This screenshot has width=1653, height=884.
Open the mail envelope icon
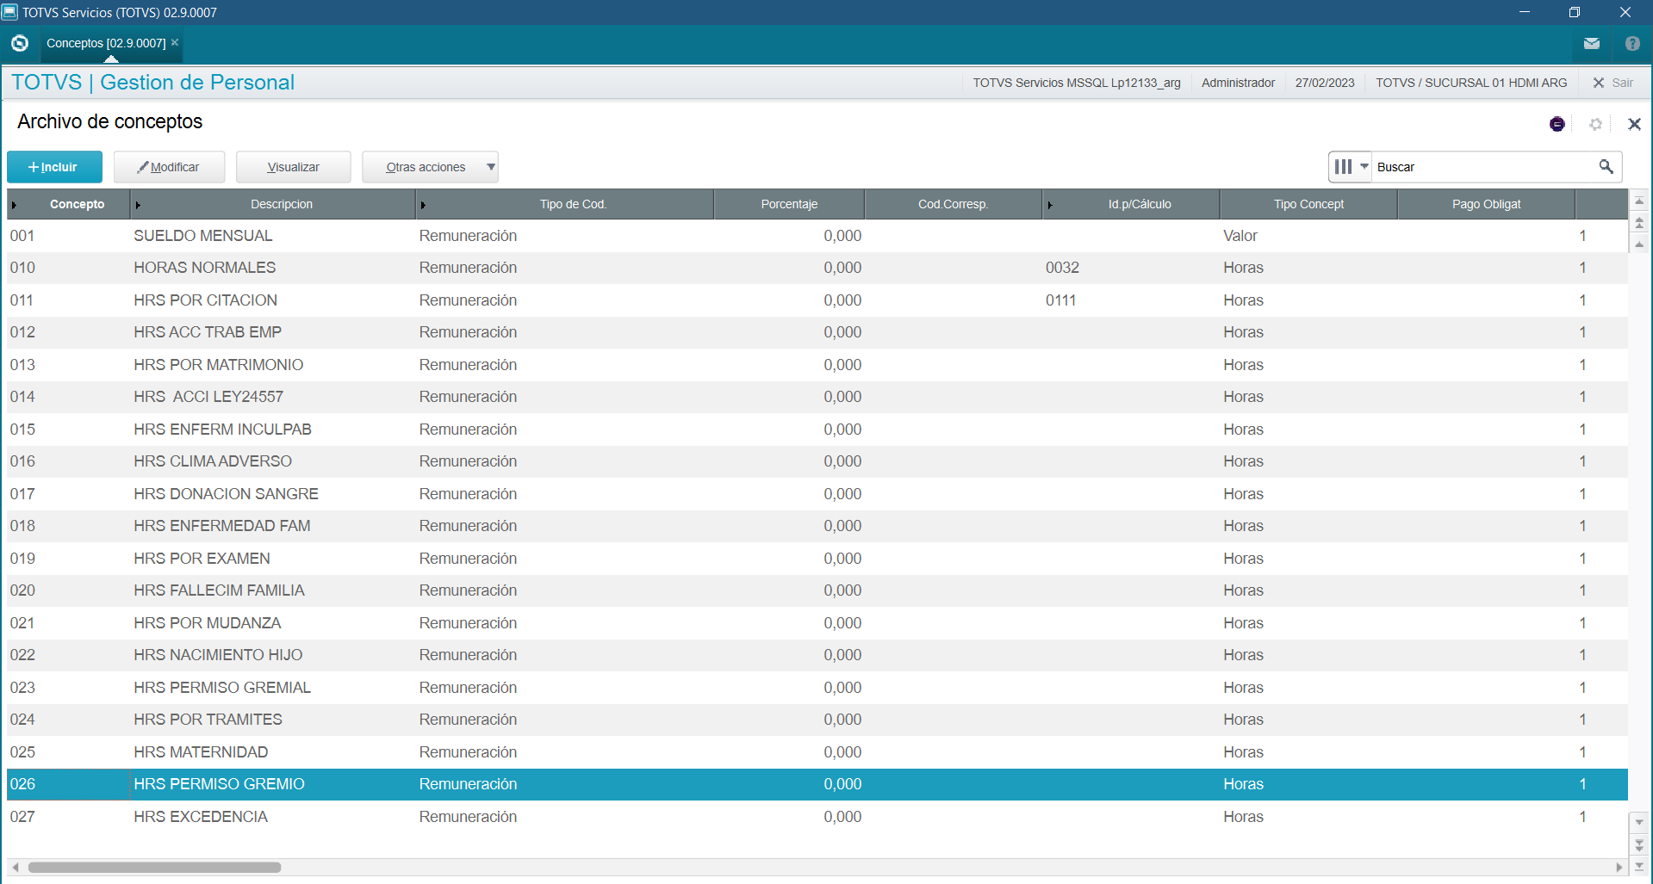(x=1592, y=43)
